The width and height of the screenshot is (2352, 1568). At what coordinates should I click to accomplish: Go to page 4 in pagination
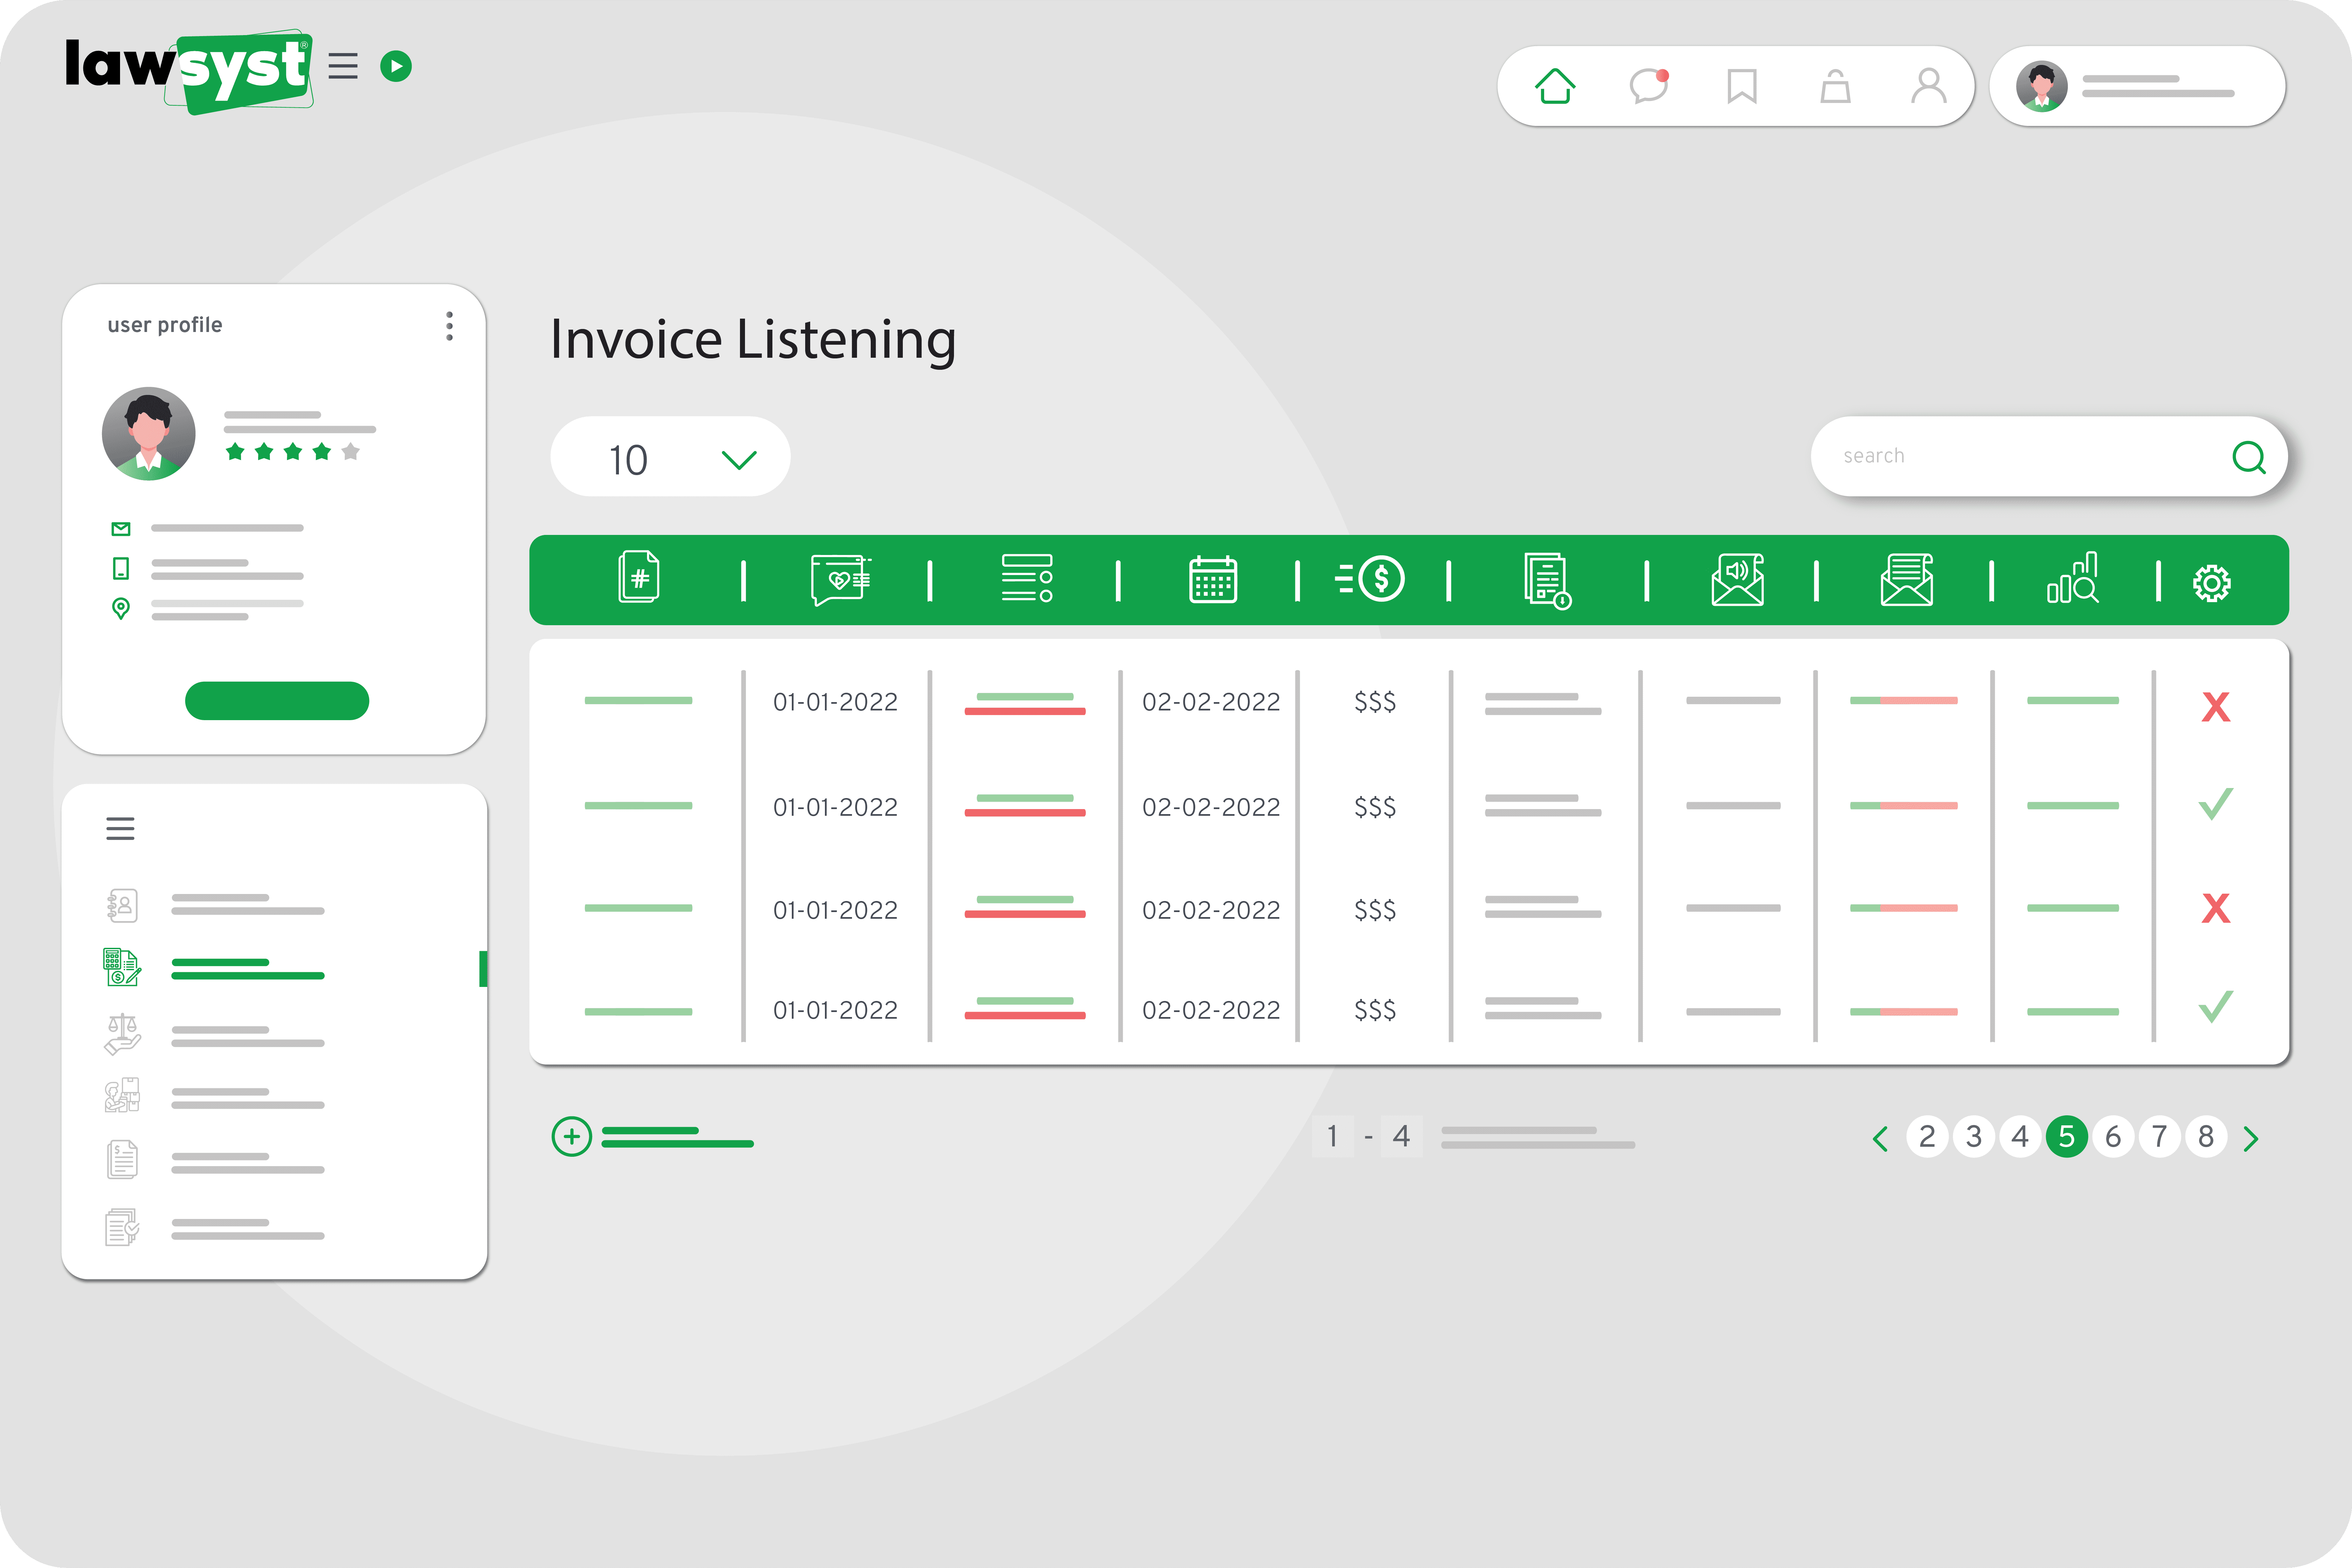click(x=2020, y=1137)
